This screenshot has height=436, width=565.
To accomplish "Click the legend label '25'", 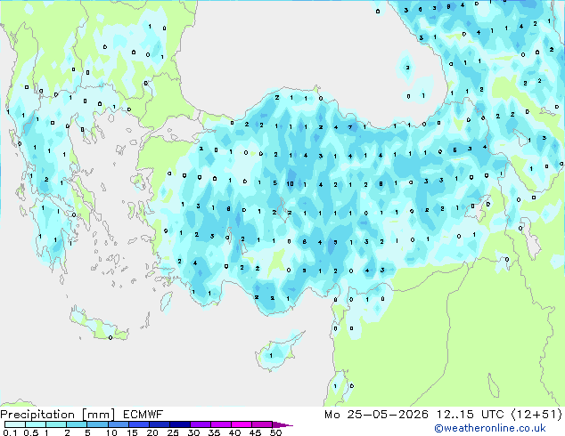I will pyautogui.click(x=173, y=432).
